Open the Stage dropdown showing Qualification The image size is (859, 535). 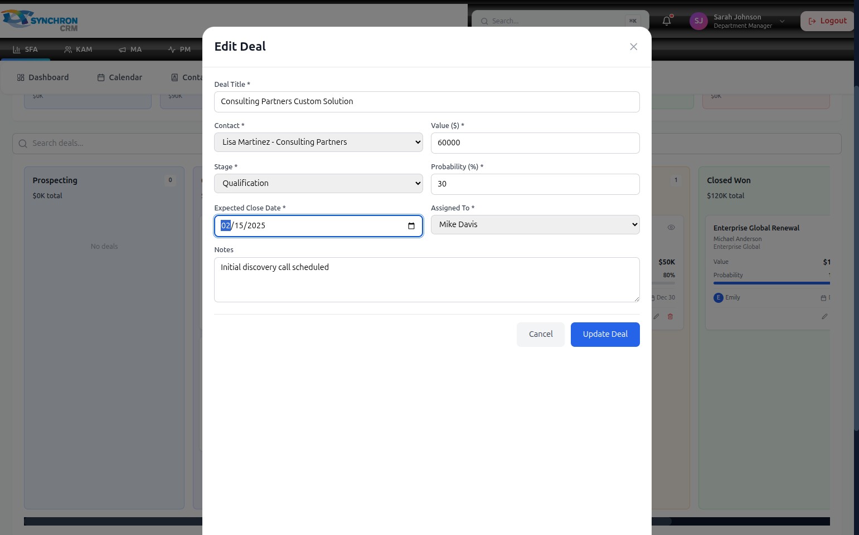tap(318, 184)
